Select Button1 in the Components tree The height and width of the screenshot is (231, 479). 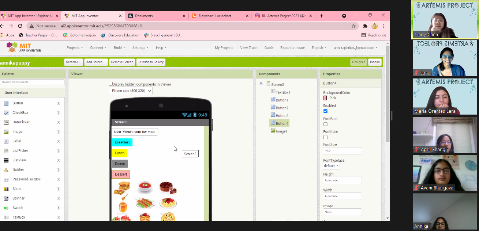click(x=282, y=100)
